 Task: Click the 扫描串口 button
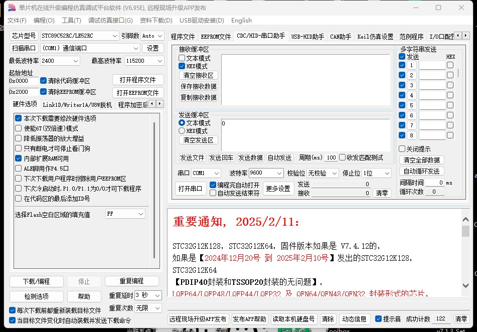[x=24, y=48]
